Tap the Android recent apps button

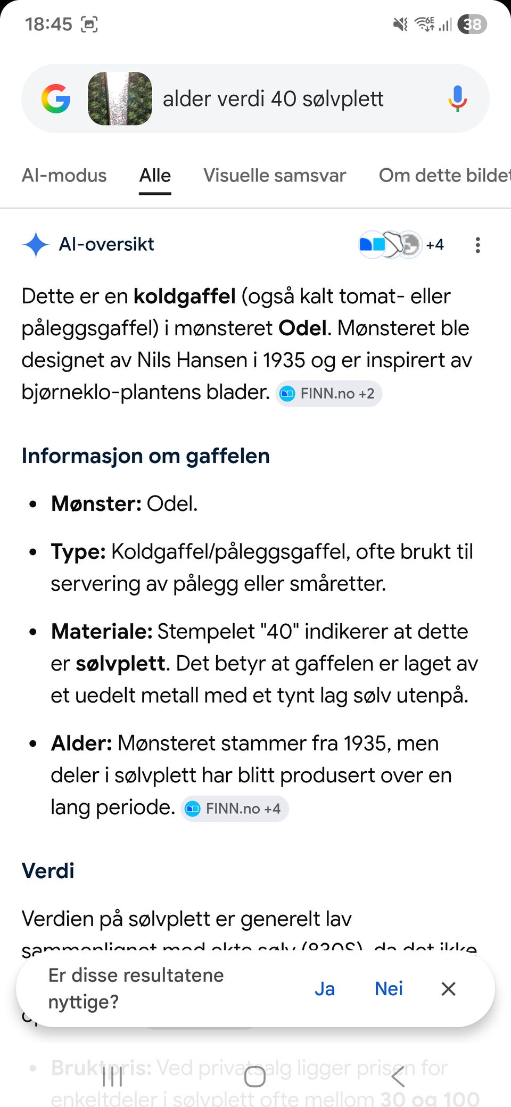113,1077
